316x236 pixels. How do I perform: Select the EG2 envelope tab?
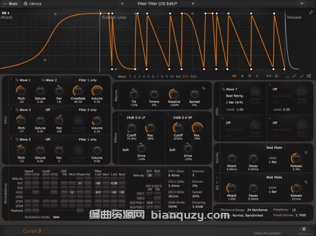[x=194, y=76]
